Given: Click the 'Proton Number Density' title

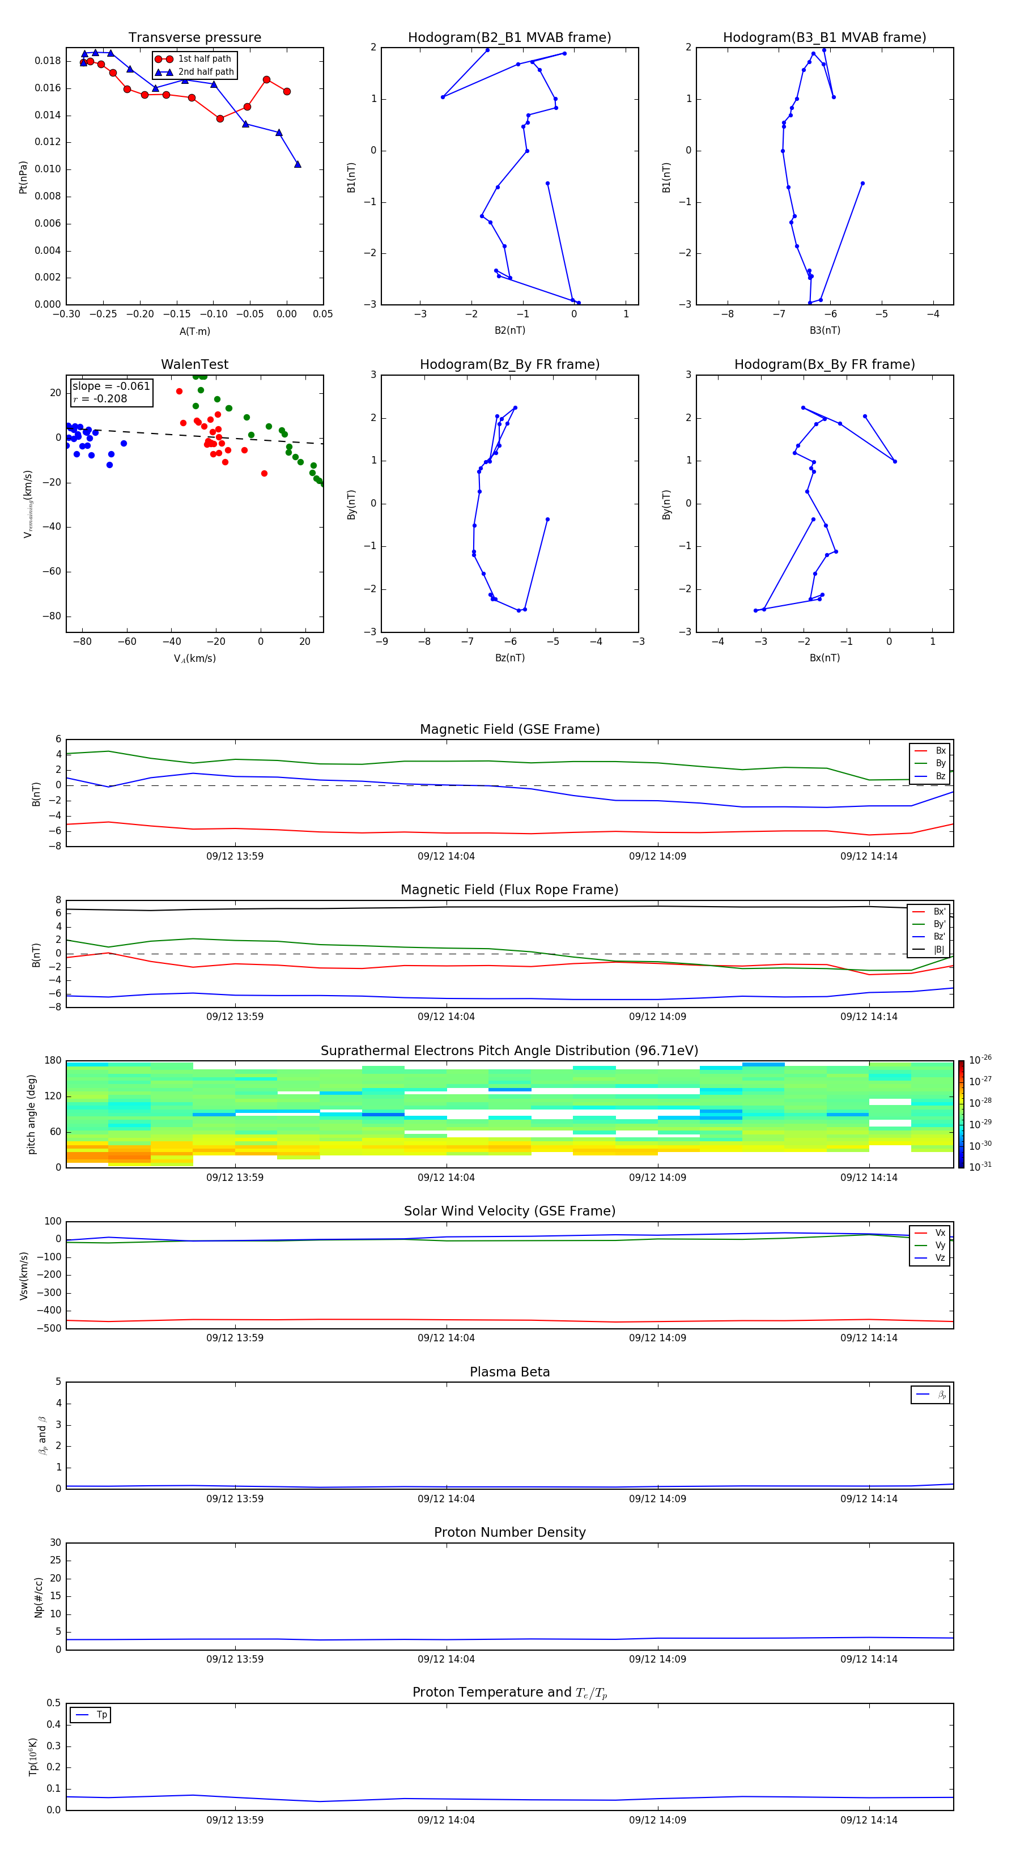Looking at the screenshot, I should point(509,1532).
